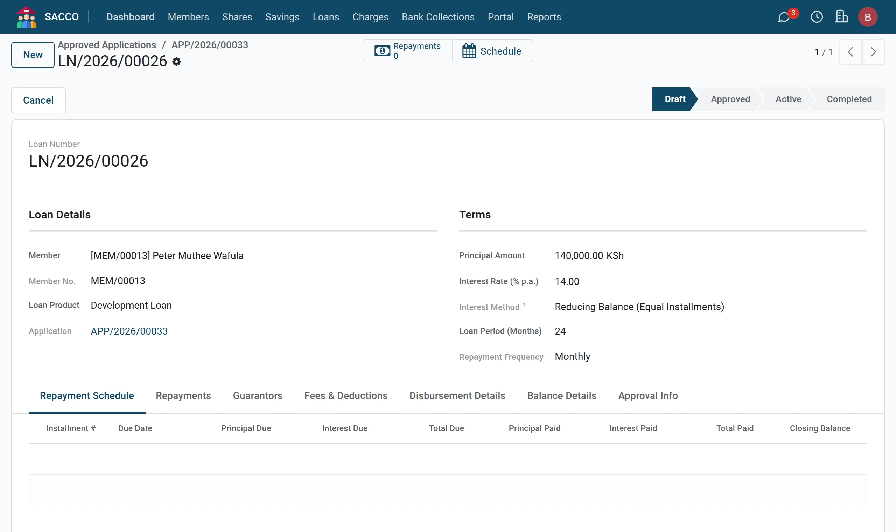Image resolution: width=896 pixels, height=532 pixels.
Task: Open Repayments smart button with cash icon
Action: [407, 51]
